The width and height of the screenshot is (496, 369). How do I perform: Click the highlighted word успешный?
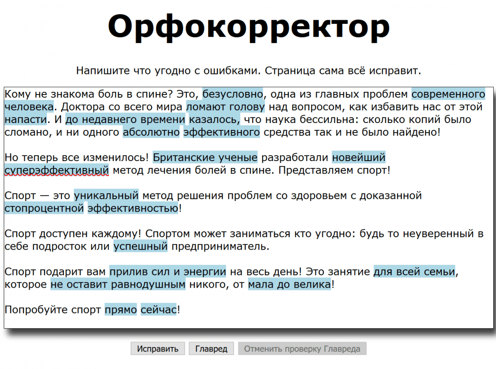(141, 246)
